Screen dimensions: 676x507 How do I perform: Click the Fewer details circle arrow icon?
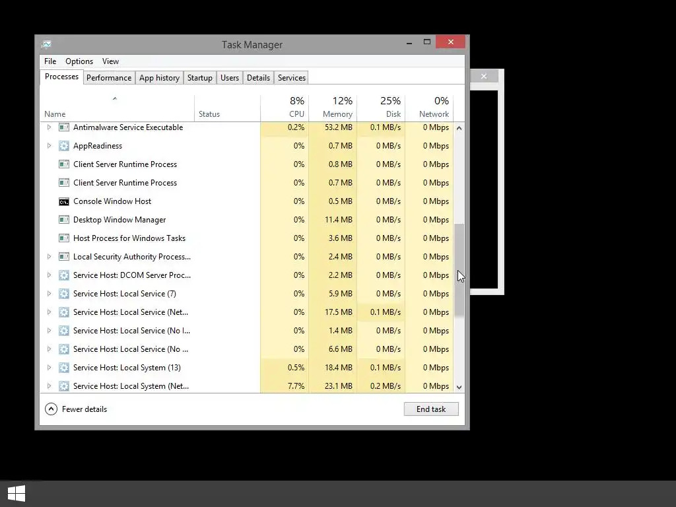point(51,409)
